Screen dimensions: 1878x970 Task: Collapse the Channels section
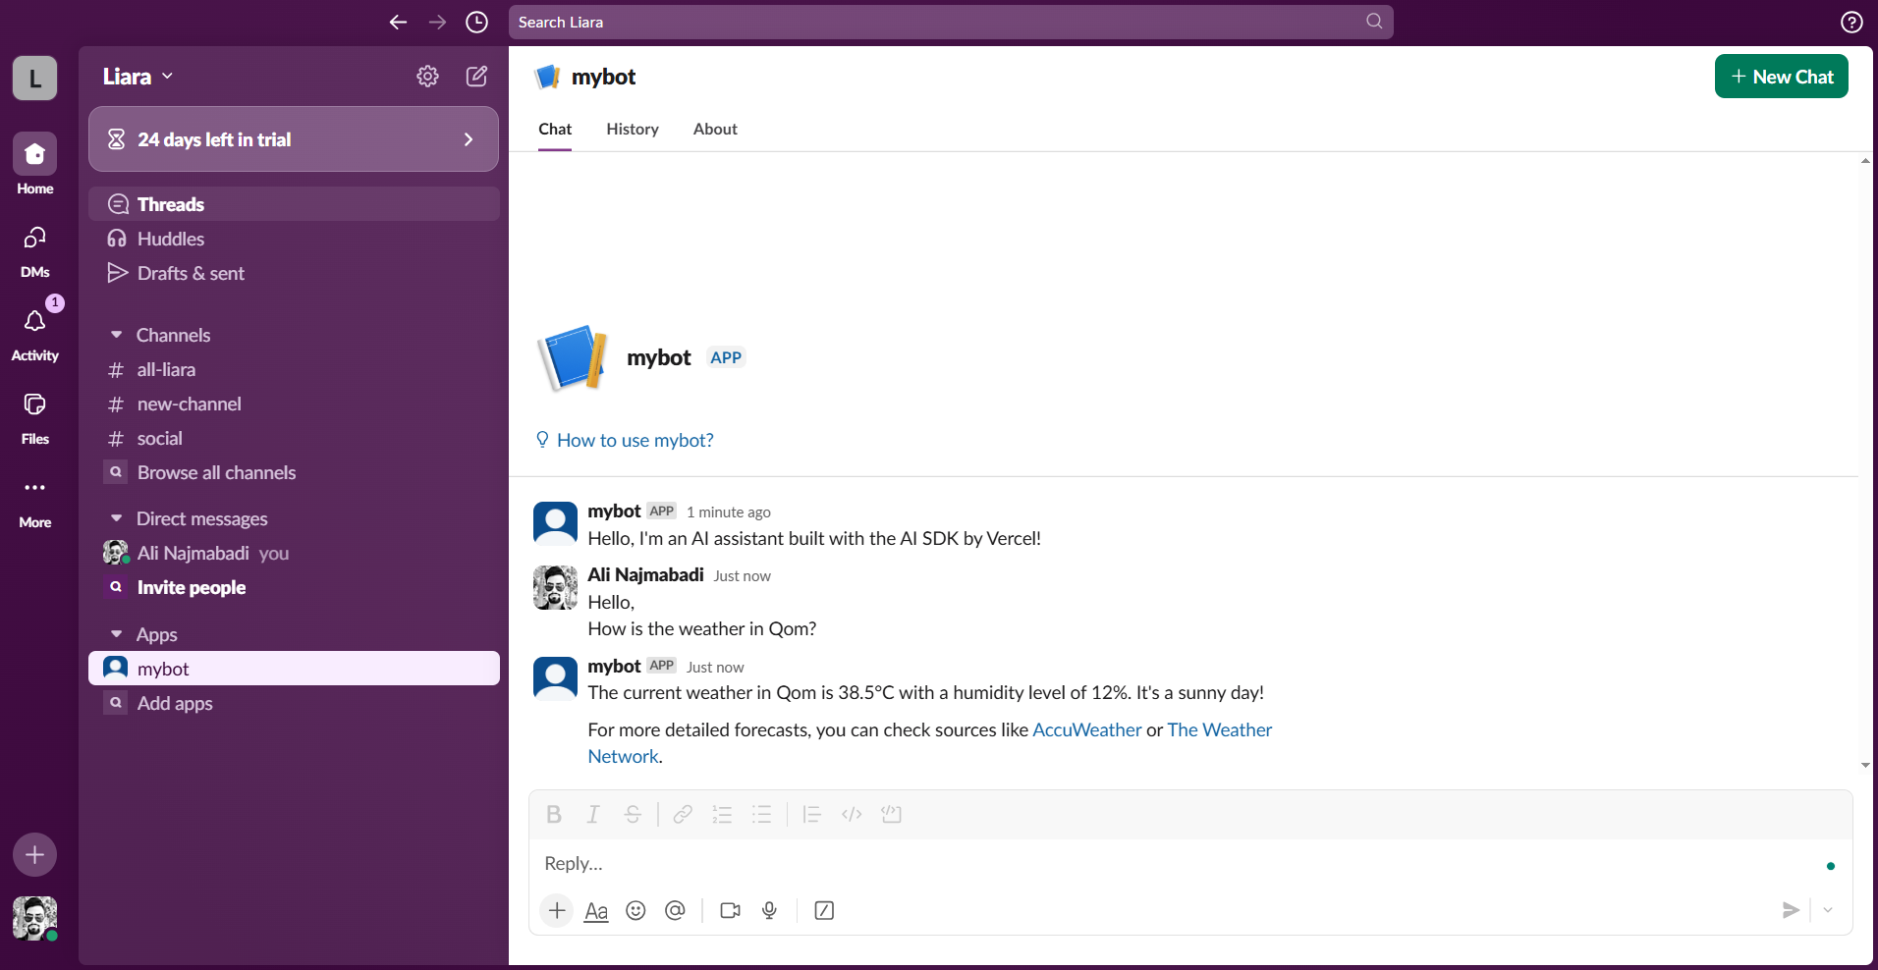[117, 335]
